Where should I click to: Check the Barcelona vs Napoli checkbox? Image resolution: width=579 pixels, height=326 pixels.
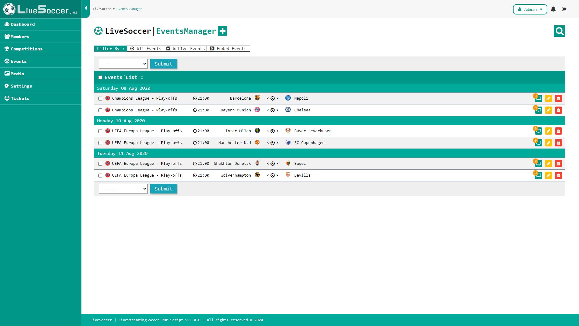(100, 98)
